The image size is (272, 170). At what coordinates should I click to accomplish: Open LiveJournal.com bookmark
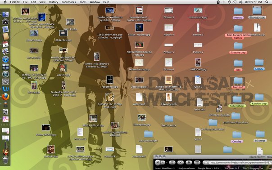[186, 168]
